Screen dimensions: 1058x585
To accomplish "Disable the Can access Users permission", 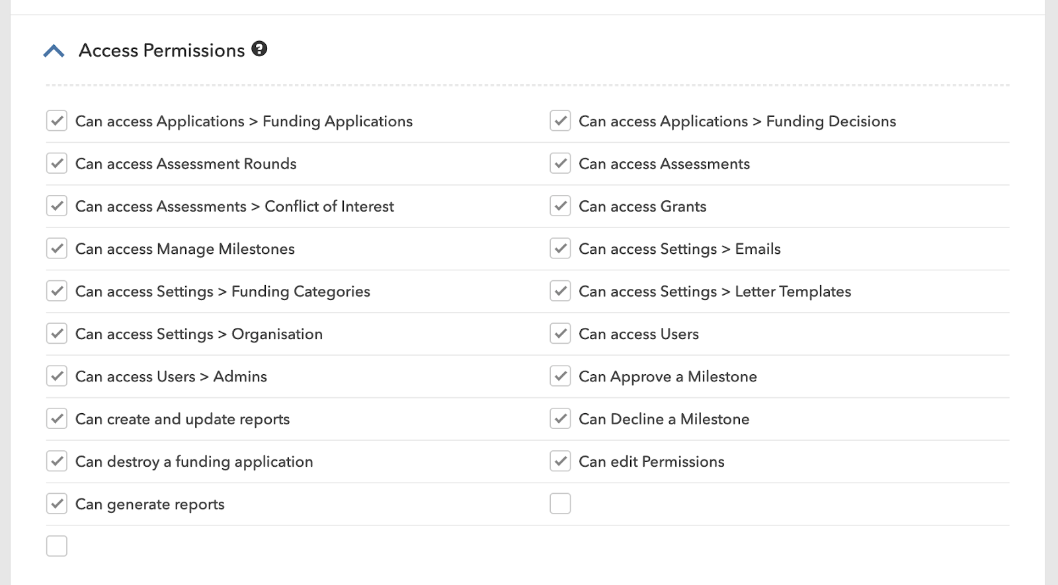I will (560, 334).
